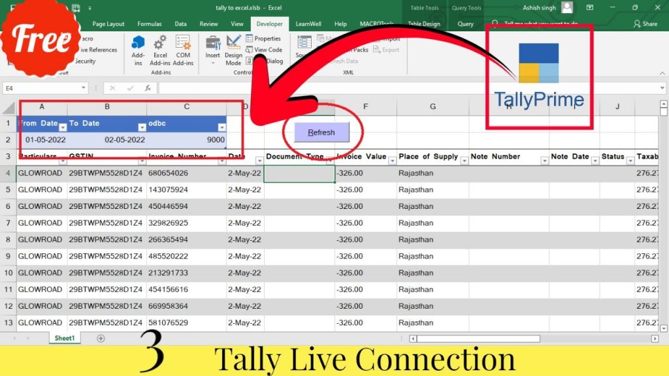Add a new sheet with plus icon

click(x=101, y=339)
